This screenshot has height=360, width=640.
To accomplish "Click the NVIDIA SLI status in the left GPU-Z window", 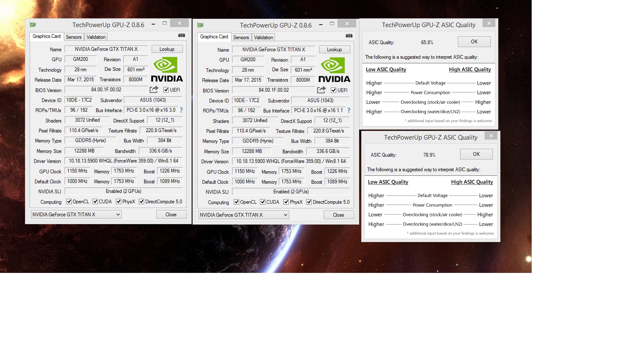I will (124, 191).
